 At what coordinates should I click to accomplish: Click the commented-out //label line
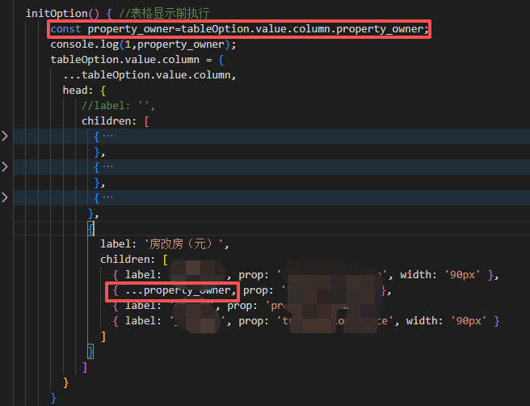[x=117, y=106]
